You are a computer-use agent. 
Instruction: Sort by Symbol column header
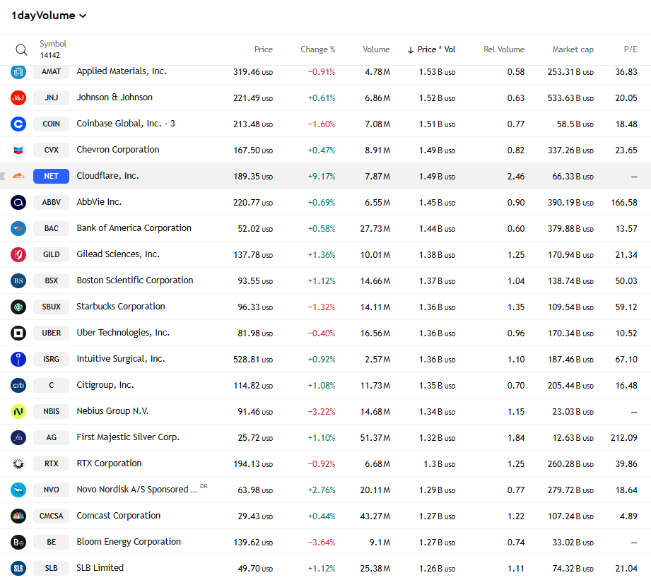point(53,44)
